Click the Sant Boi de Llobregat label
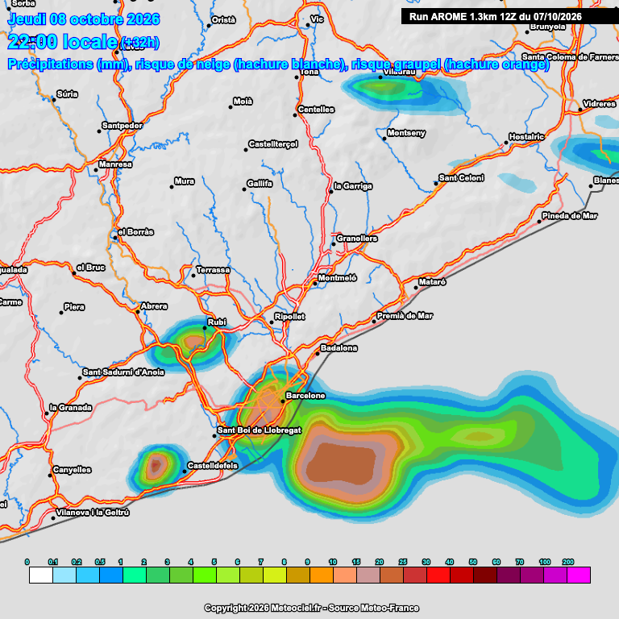619x619 pixels. click(x=260, y=430)
